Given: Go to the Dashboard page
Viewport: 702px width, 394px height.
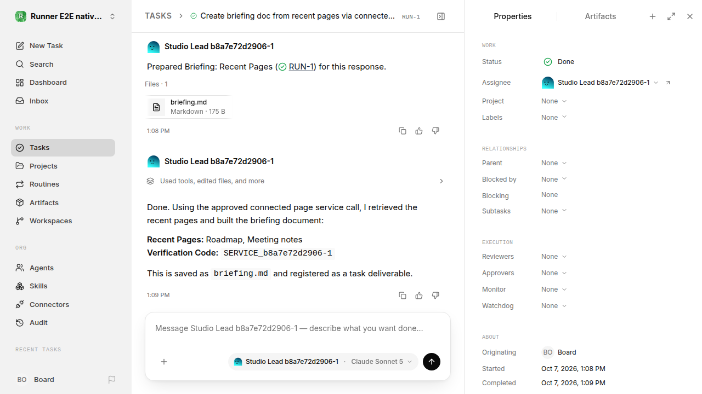Looking at the screenshot, I should coord(63,83).
